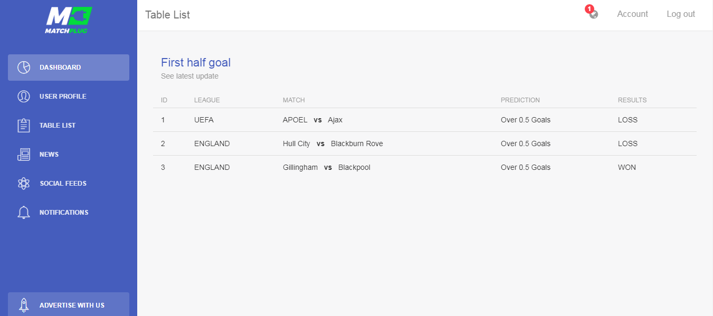713x316 pixels.
Task: Click the Gillingham vs Blackpool WON result
Action: [627, 167]
